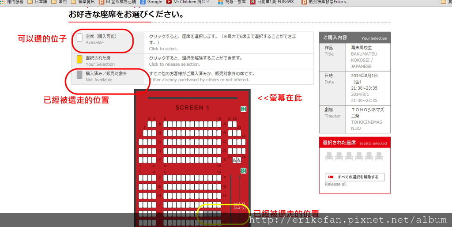The image size is (452, 227).
Task: Select seat B2 on the left side
Action: [x=145, y=133]
